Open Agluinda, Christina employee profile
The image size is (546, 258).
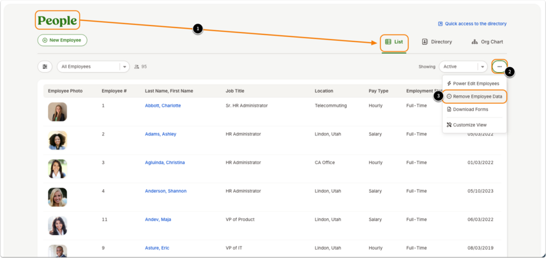165,163
